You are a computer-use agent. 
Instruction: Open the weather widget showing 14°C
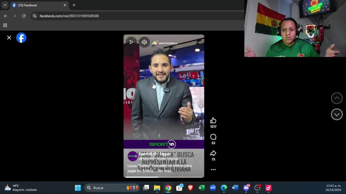point(21,188)
